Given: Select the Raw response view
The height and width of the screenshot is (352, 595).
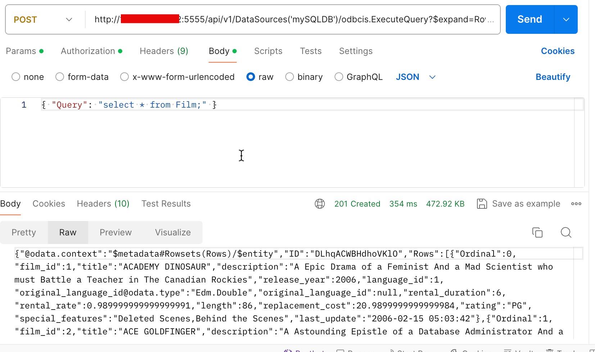Looking at the screenshot, I should click(x=68, y=233).
